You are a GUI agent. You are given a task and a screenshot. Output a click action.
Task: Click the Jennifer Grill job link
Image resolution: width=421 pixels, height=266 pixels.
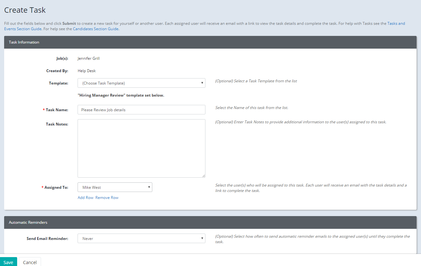pos(88,58)
